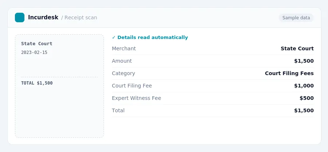Click the Incurdesk app name
The image size is (328, 152).
point(43,17)
